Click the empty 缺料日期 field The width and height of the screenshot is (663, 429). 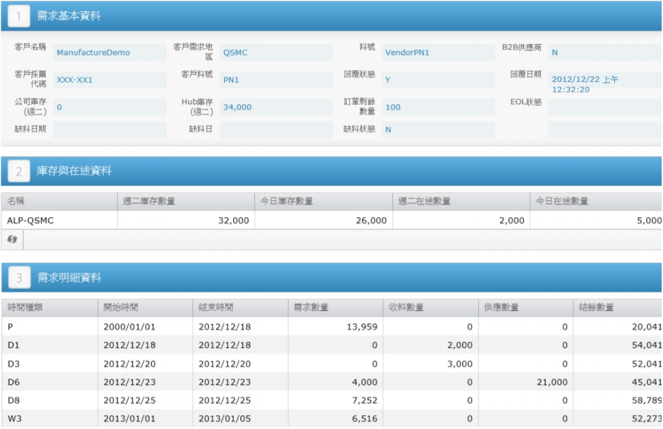coord(110,129)
